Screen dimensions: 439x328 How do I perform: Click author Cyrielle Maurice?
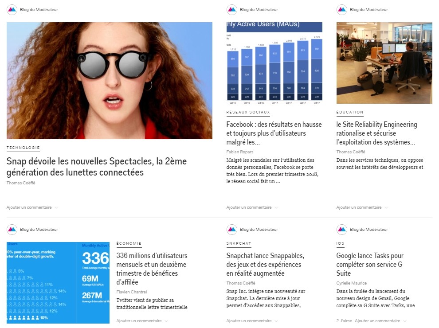pos(352,283)
